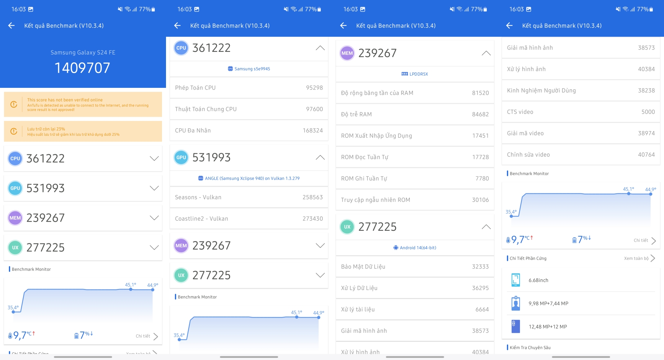
Task: Expand the collapsed CPU 361222 section via down chevron
Action: [x=154, y=158]
